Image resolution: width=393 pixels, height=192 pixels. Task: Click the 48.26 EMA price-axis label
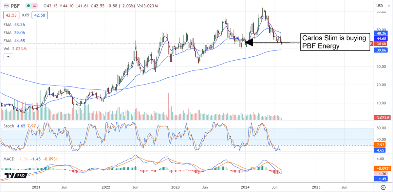[381, 33]
